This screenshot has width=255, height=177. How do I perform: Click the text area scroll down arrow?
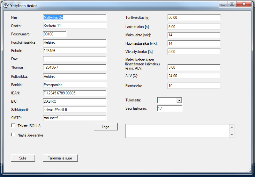pyautogui.click(x=232, y=135)
